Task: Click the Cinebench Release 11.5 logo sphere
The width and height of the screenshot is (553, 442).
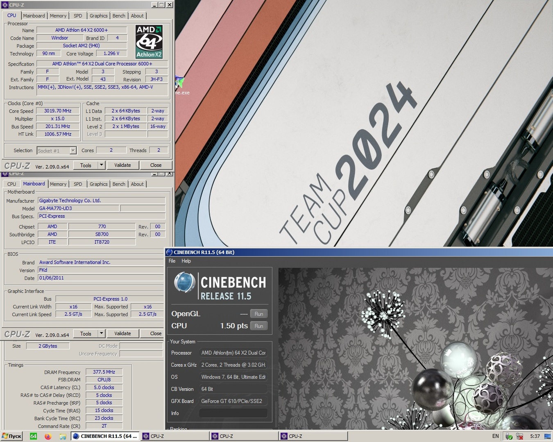Action: coord(184,282)
